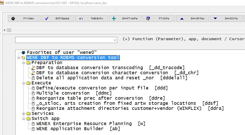Open DBF to database conversion character conversion
Screen dimensions: 245x135
coord(118,73)
